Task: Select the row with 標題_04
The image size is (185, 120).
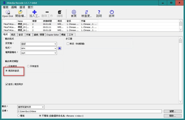Action: (50, 24)
